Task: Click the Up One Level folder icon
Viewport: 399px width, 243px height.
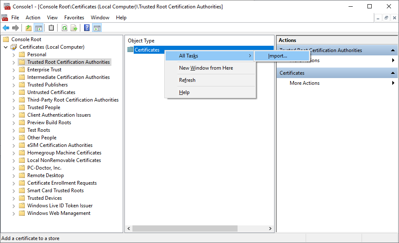Action: pyautogui.click(x=29, y=28)
